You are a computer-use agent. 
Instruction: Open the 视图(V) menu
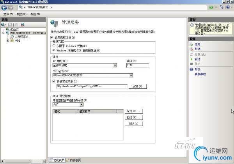pyautogui.click(x=21, y=14)
